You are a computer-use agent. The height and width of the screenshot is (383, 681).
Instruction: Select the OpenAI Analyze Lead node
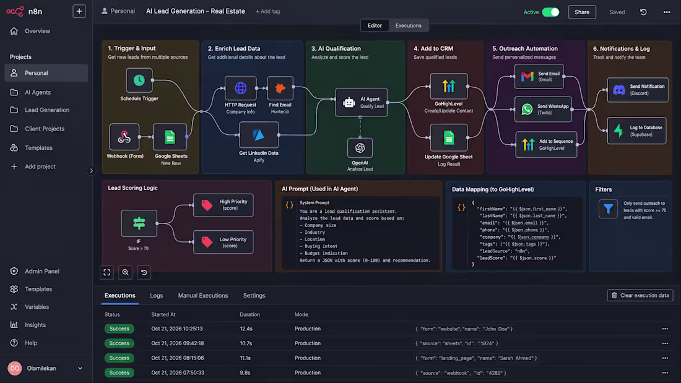[360, 148]
